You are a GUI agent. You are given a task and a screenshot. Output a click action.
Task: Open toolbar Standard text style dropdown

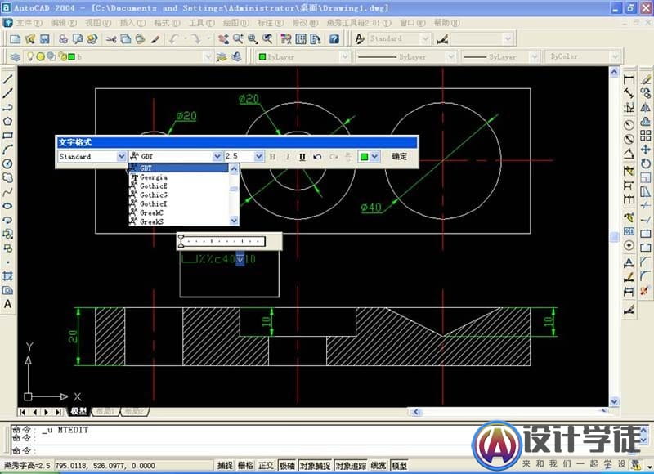pyautogui.click(x=425, y=38)
